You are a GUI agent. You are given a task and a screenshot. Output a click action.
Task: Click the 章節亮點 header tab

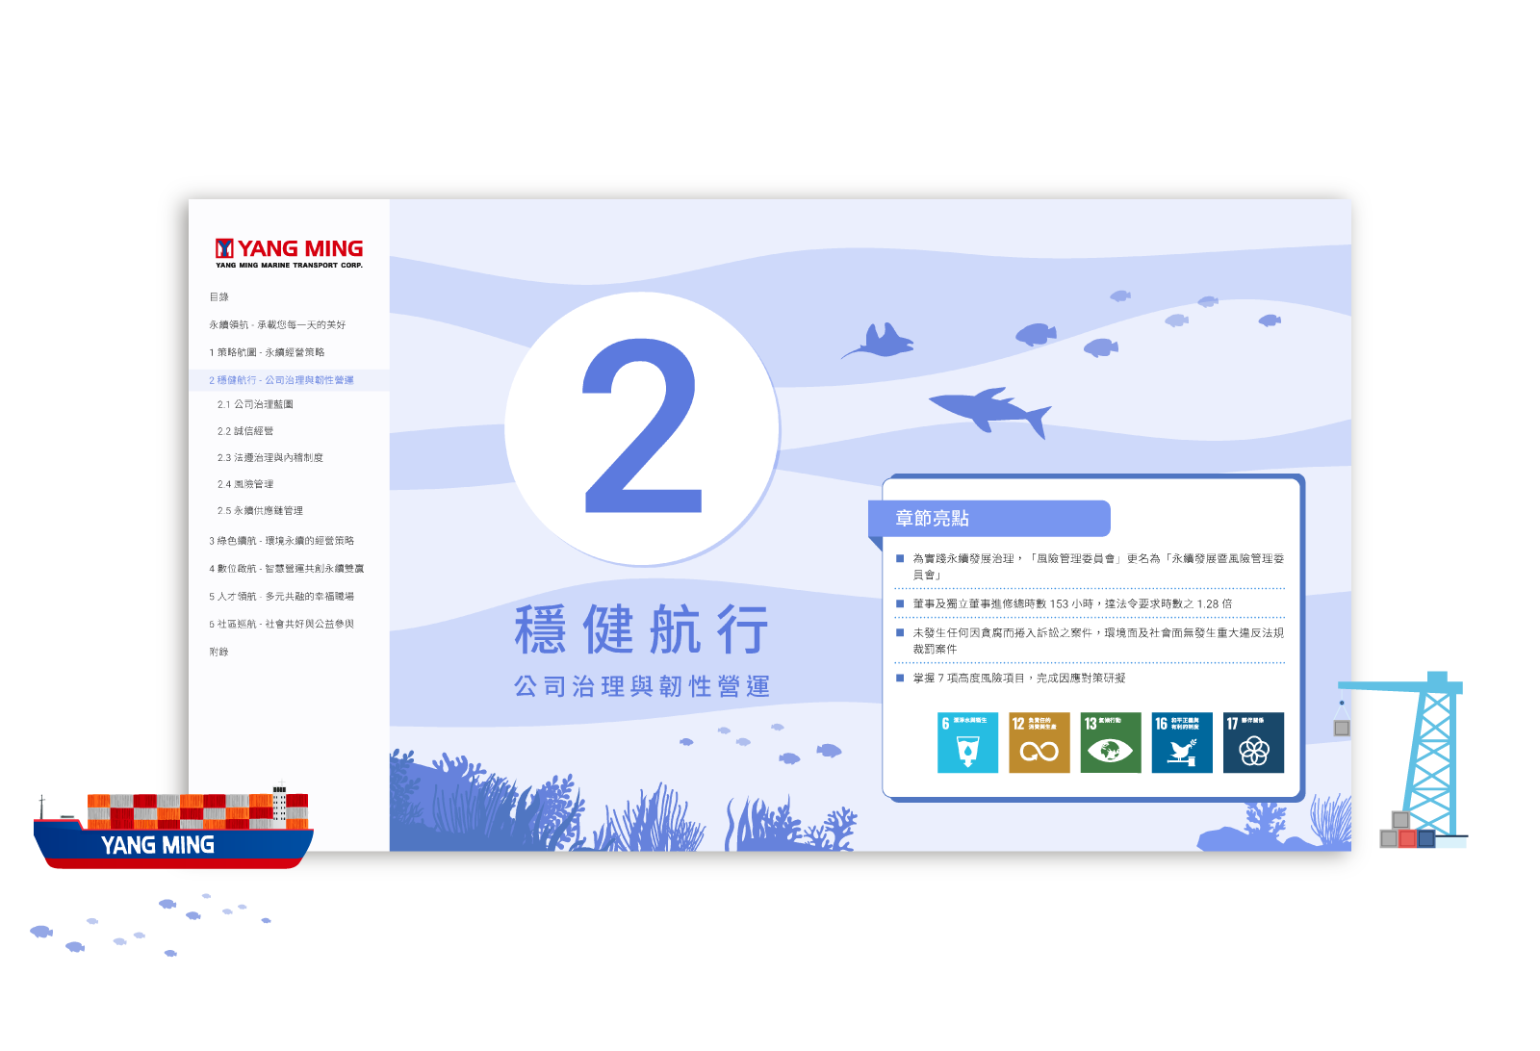(x=989, y=518)
